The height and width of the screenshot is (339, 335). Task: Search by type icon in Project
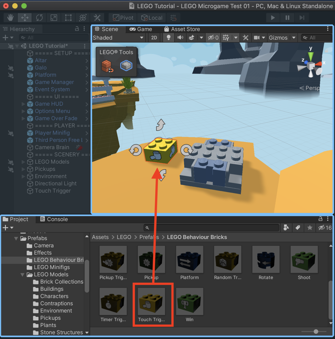[x=286, y=228]
